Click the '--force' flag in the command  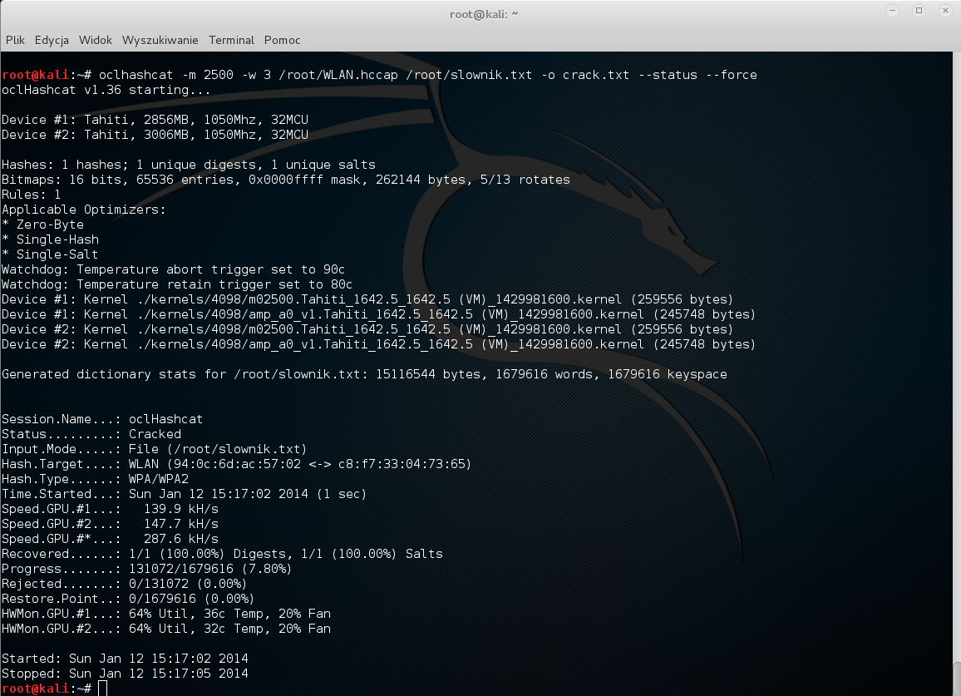click(x=732, y=75)
